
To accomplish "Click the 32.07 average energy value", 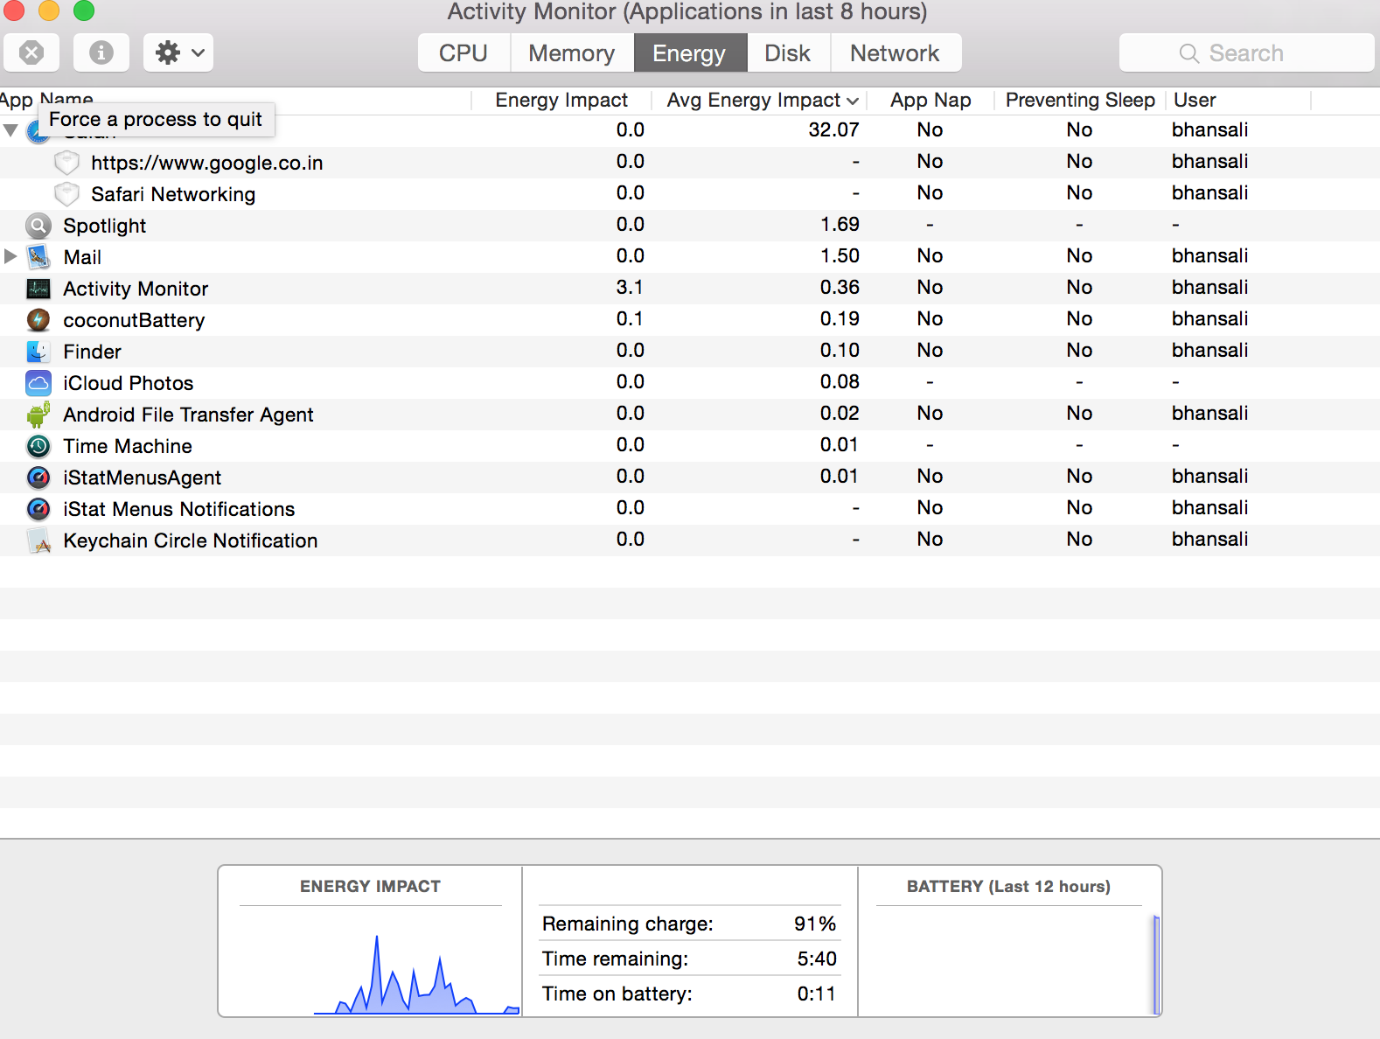I will coord(833,129).
